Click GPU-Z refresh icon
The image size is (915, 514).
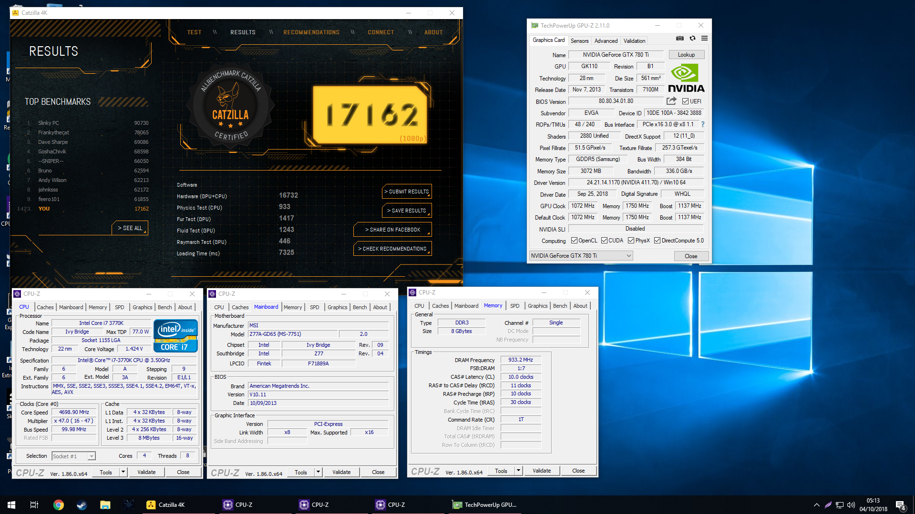pyautogui.click(x=692, y=39)
